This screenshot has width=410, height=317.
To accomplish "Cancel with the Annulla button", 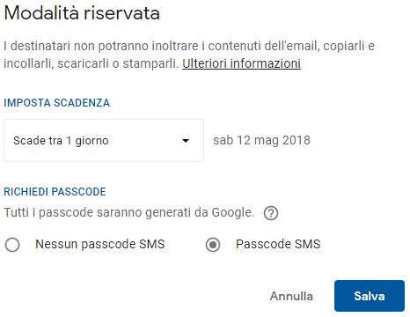I will tap(291, 296).
